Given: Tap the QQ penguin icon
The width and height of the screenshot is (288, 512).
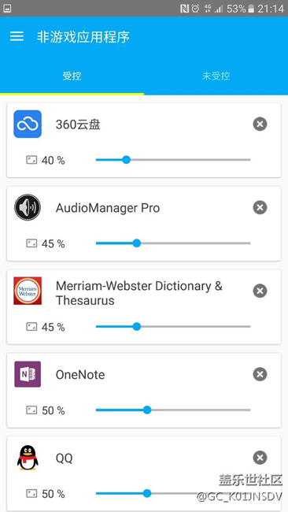Looking at the screenshot, I should (x=28, y=458).
